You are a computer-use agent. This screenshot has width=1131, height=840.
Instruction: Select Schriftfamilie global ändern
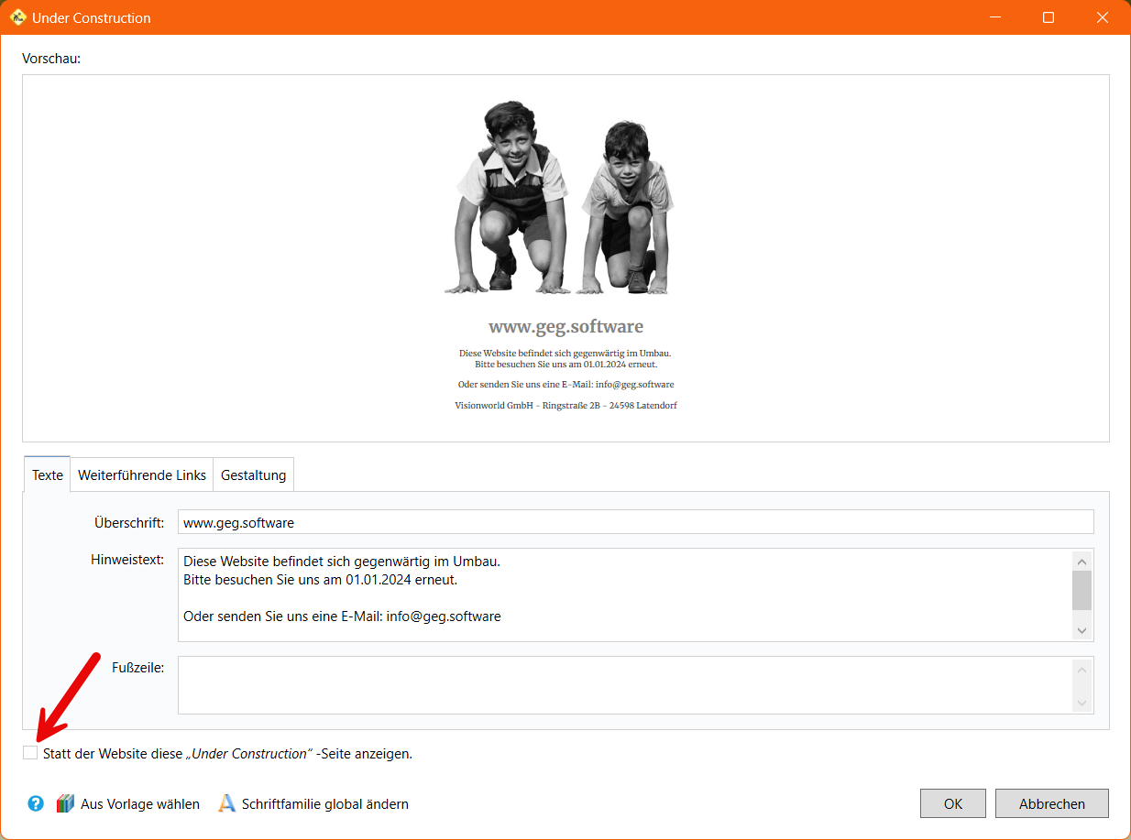[x=325, y=804]
